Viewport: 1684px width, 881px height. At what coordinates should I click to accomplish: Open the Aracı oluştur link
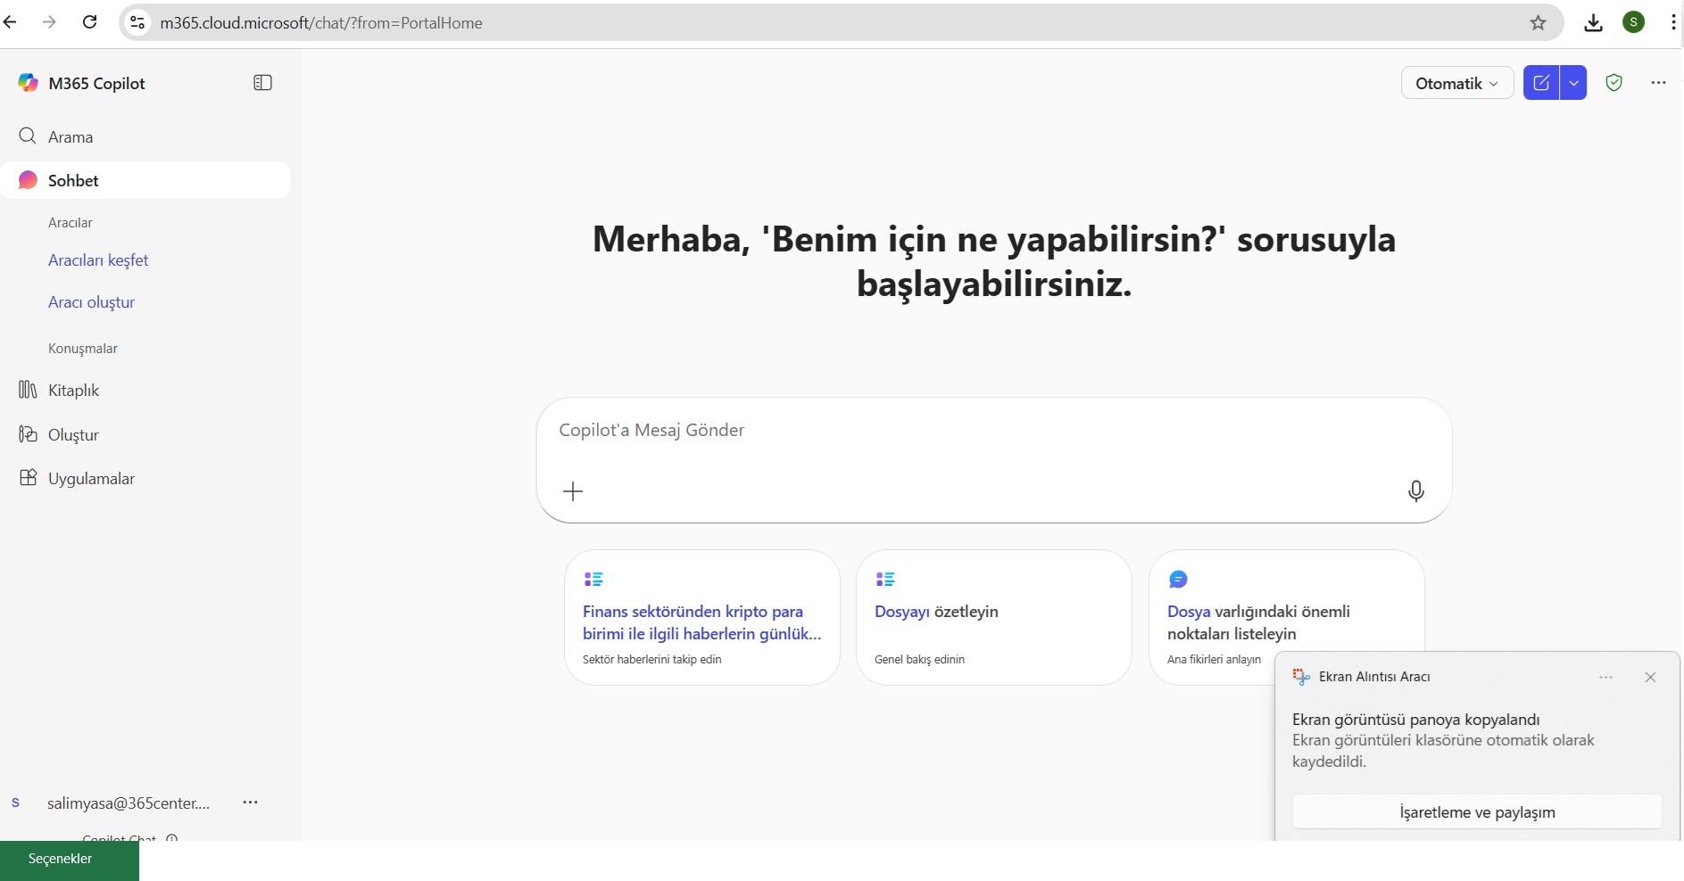[91, 302]
